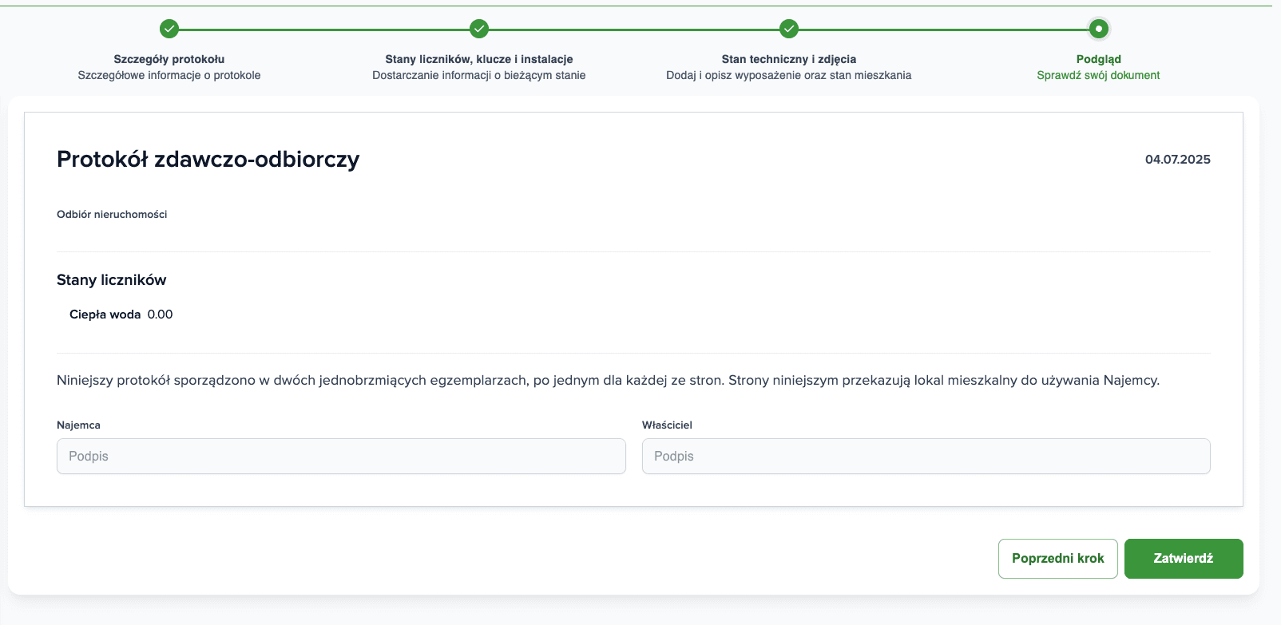Click Sprawdź swój dokument subtitle
This screenshot has height=625, width=1281.
tap(1099, 75)
